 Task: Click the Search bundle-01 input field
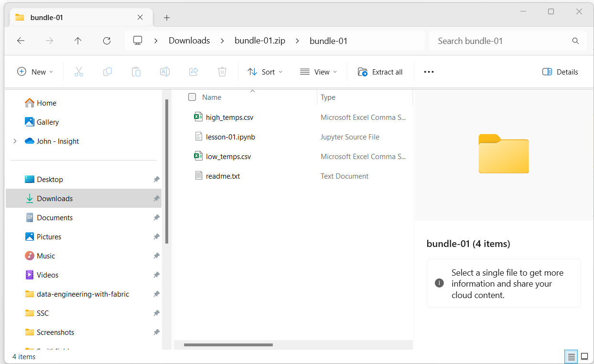[x=502, y=41]
